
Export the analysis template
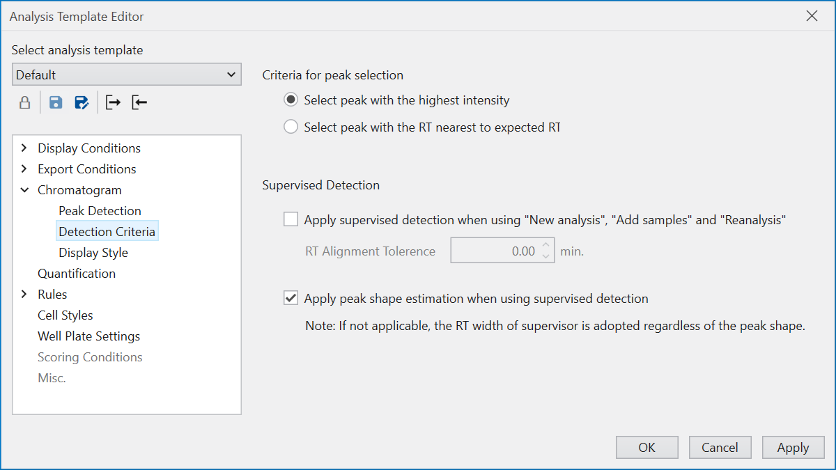111,102
